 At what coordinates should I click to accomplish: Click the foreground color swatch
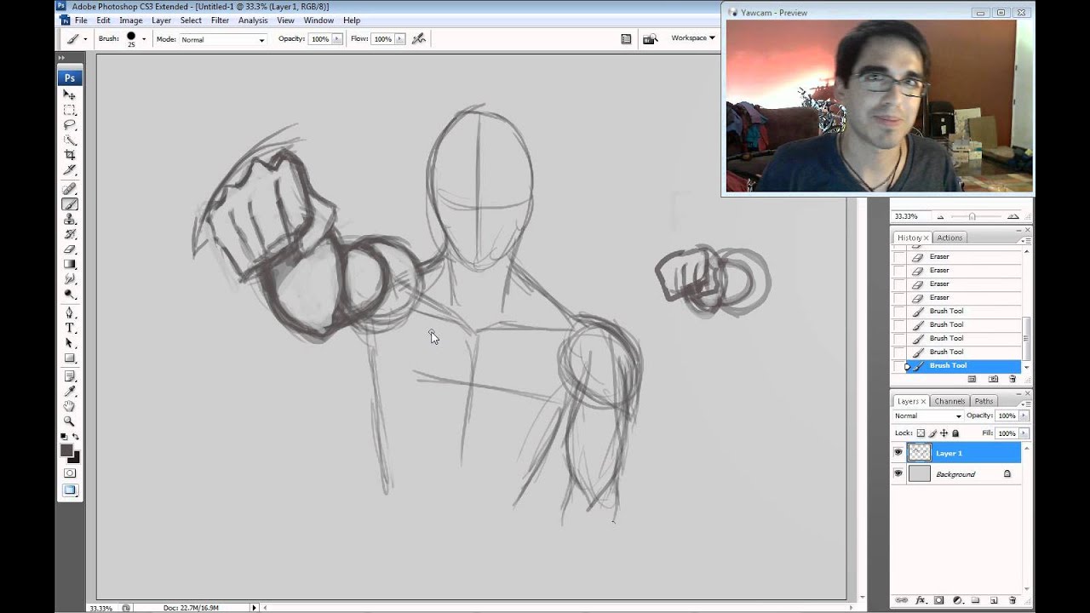[66, 450]
